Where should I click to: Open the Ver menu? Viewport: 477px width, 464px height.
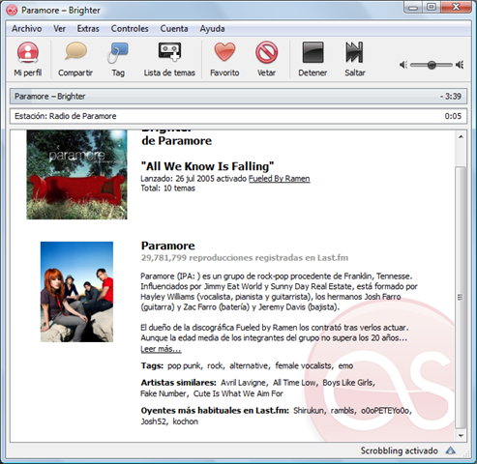(x=59, y=29)
